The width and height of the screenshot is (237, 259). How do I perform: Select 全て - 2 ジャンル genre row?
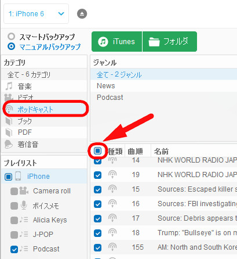pos(163,74)
